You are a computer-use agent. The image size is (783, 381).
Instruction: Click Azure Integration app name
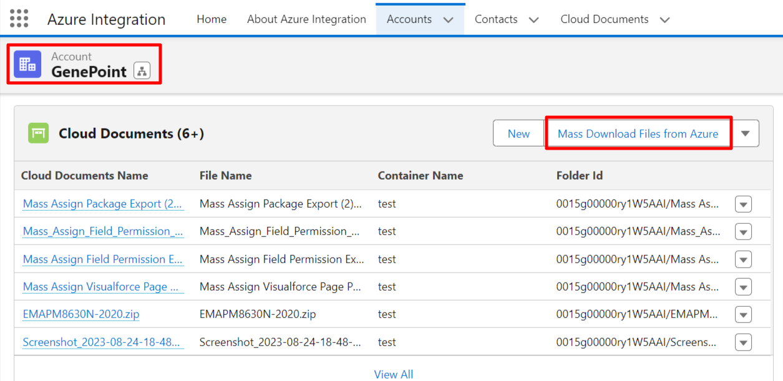(x=107, y=19)
